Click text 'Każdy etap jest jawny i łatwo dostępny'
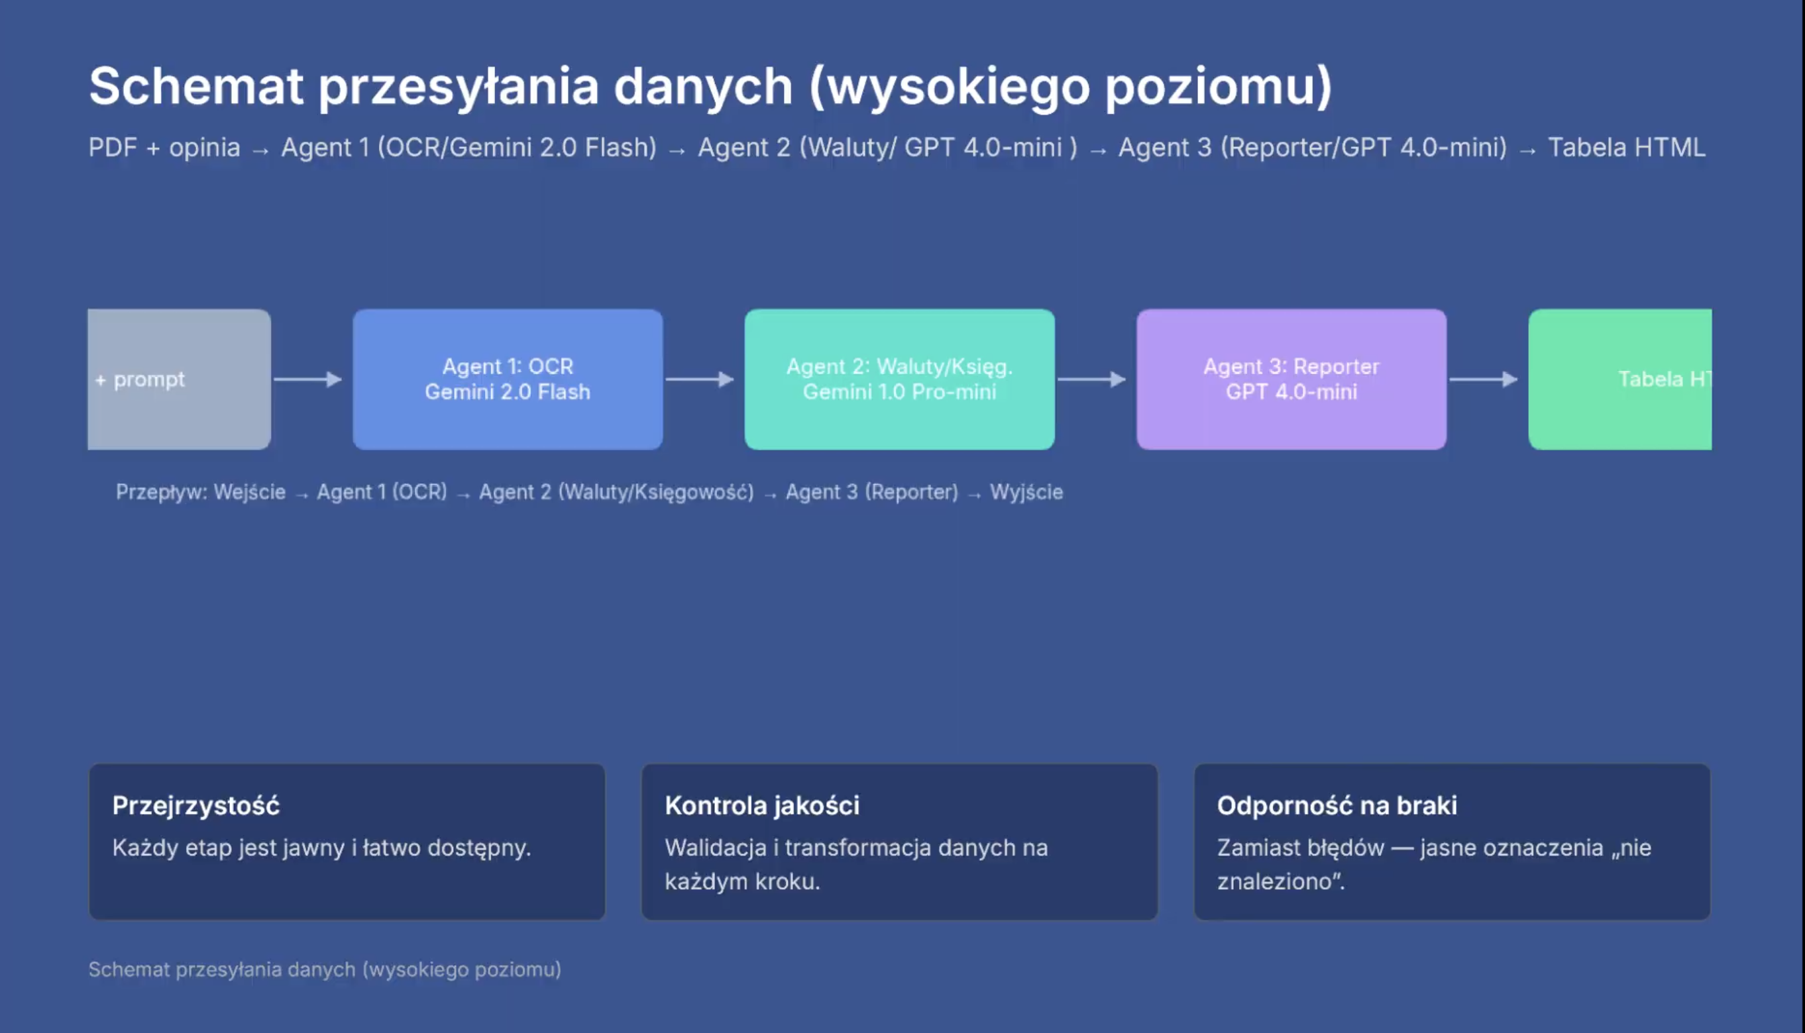The width and height of the screenshot is (1805, 1033). (x=321, y=848)
